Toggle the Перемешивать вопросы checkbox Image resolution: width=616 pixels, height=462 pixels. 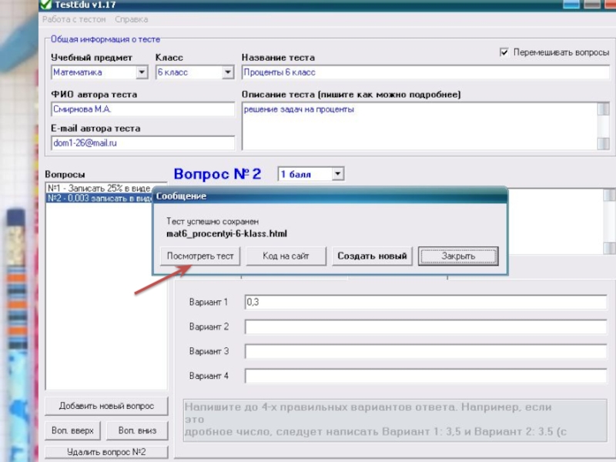(504, 52)
